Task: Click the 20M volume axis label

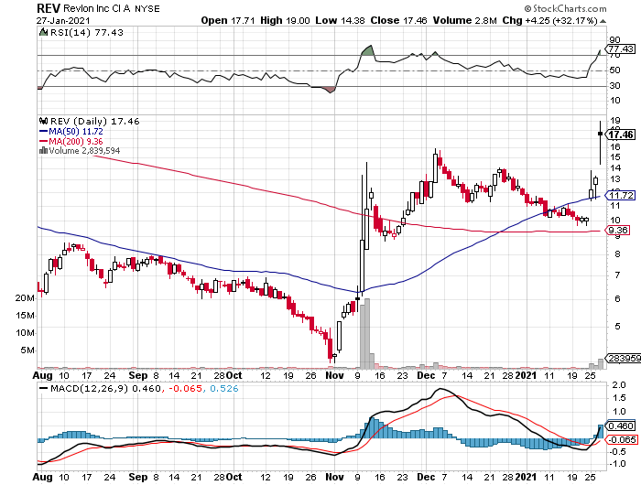Action: point(25,298)
